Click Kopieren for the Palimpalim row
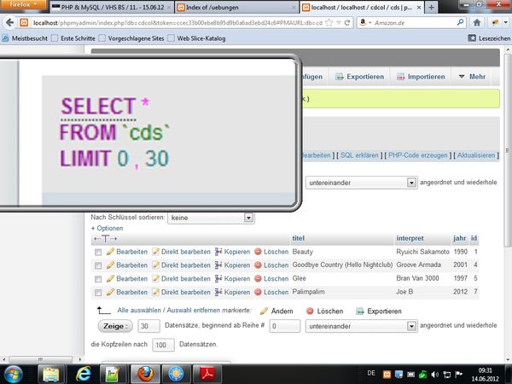Screen dimensions: 512x384 click(x=232, y=292)
